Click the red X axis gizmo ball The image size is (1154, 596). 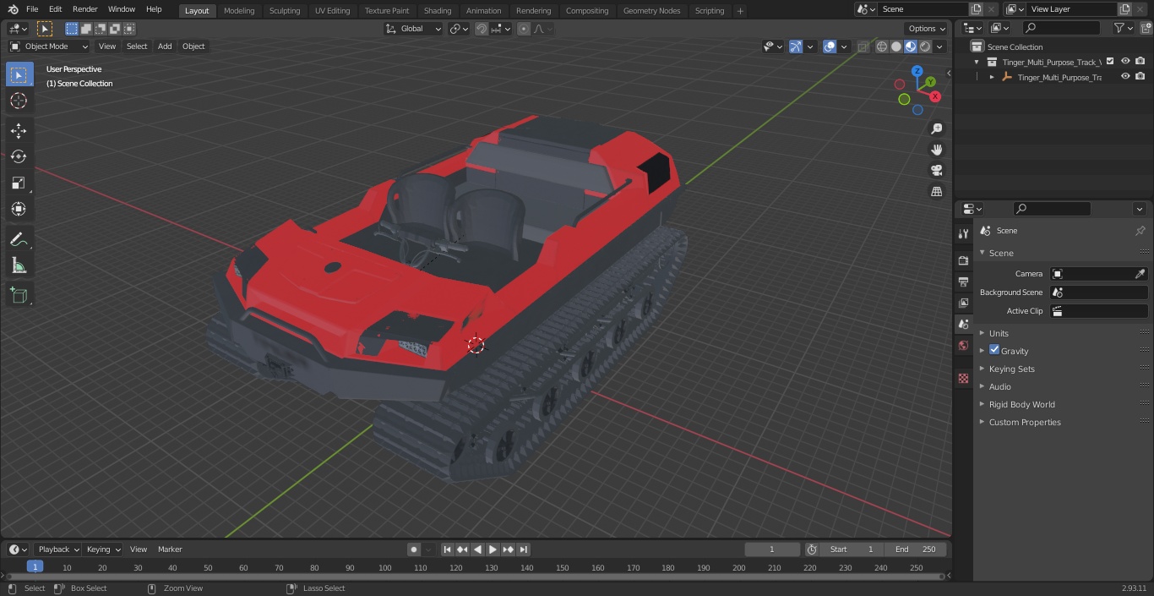click(935, 96)
